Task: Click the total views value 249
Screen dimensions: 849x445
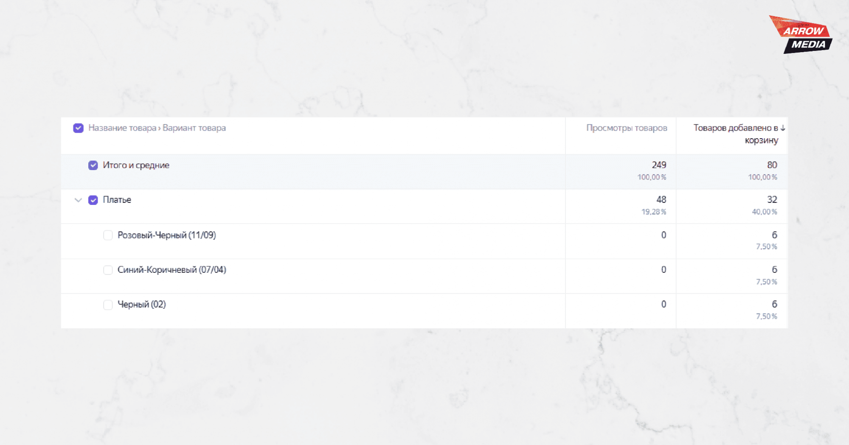Action: (x=659, y=165)
